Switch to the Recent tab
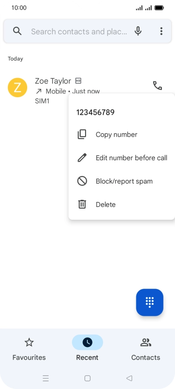The width and height of the screenshot is (175, 389). pyautogui.click(x=87, y=350)
